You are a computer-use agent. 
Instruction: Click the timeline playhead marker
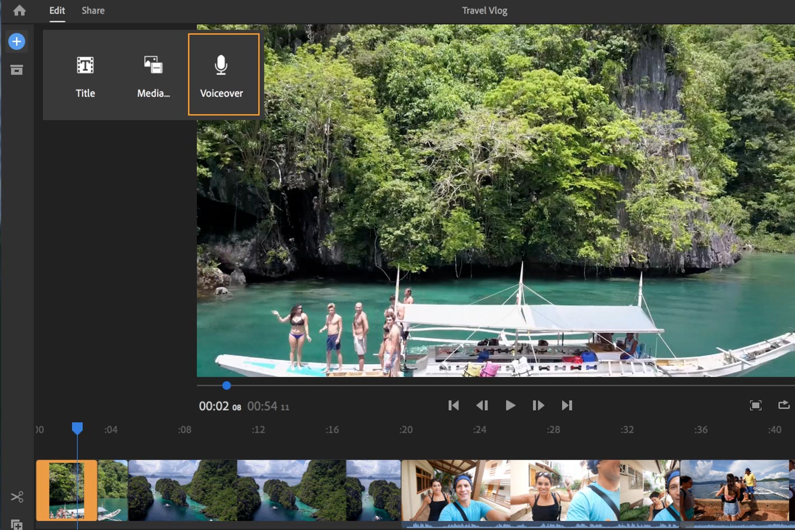tap(77, 429)
